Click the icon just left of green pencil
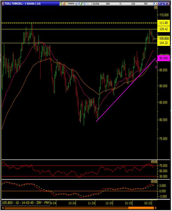Image resolution: width=172 pixels, height=211 pixels. coord(79,4)
